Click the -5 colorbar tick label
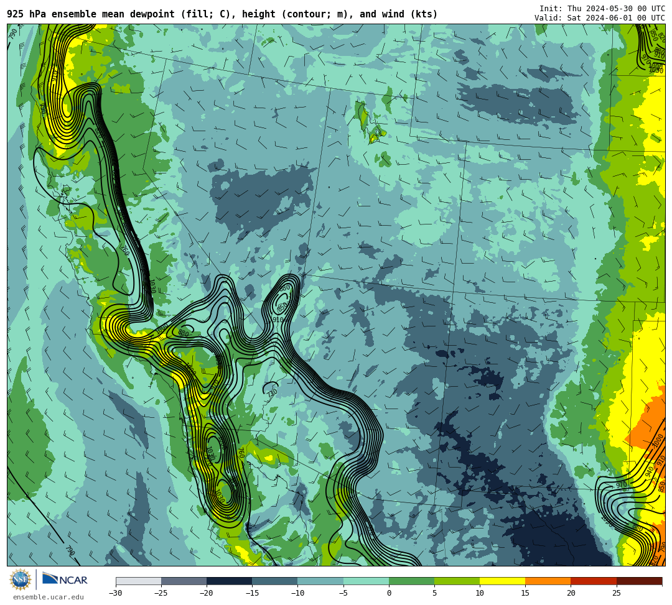This screenshot has width=672, height=605. 343,593
